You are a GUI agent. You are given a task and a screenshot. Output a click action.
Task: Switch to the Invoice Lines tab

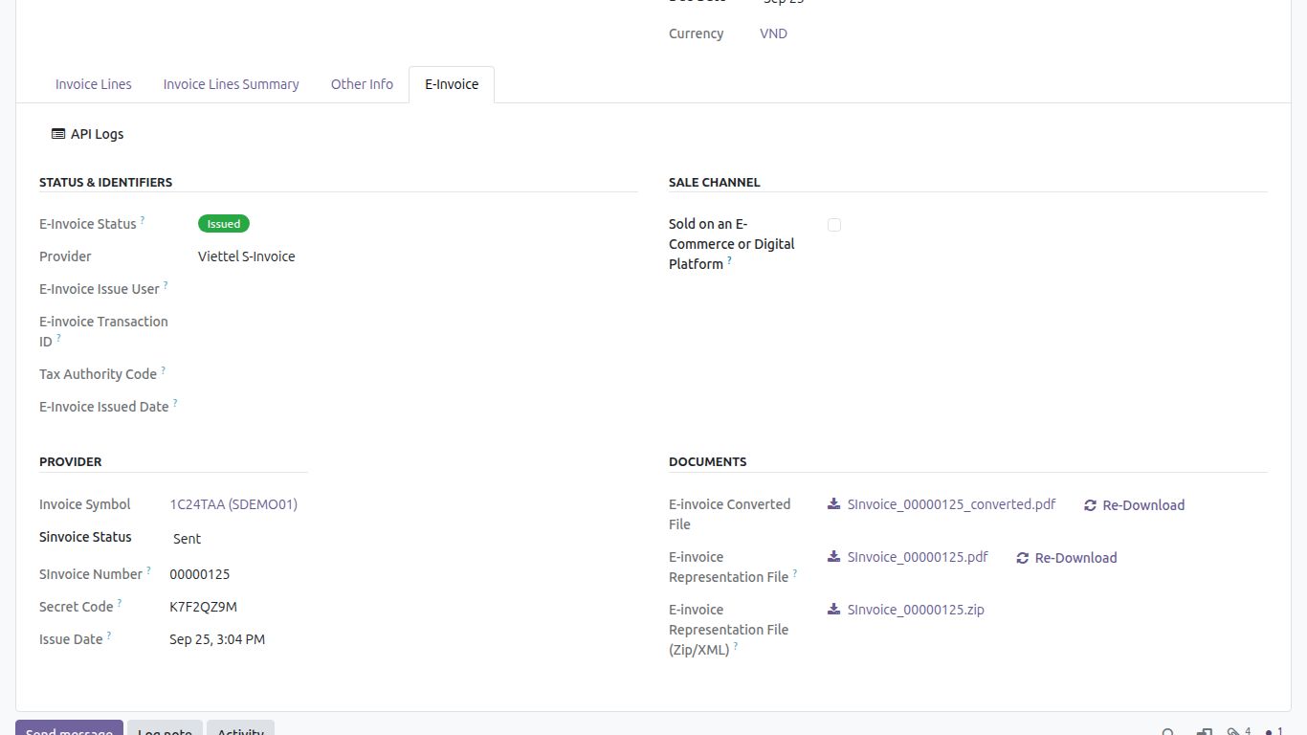pos(94,84)
